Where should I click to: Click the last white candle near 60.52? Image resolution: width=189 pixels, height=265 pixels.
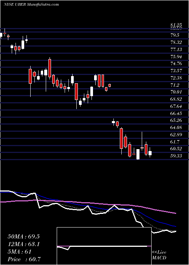point(150,153)
